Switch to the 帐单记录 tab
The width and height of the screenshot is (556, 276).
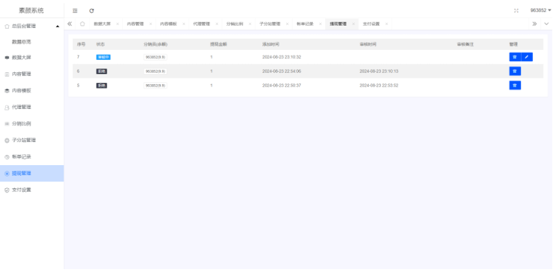click(305, 24)
